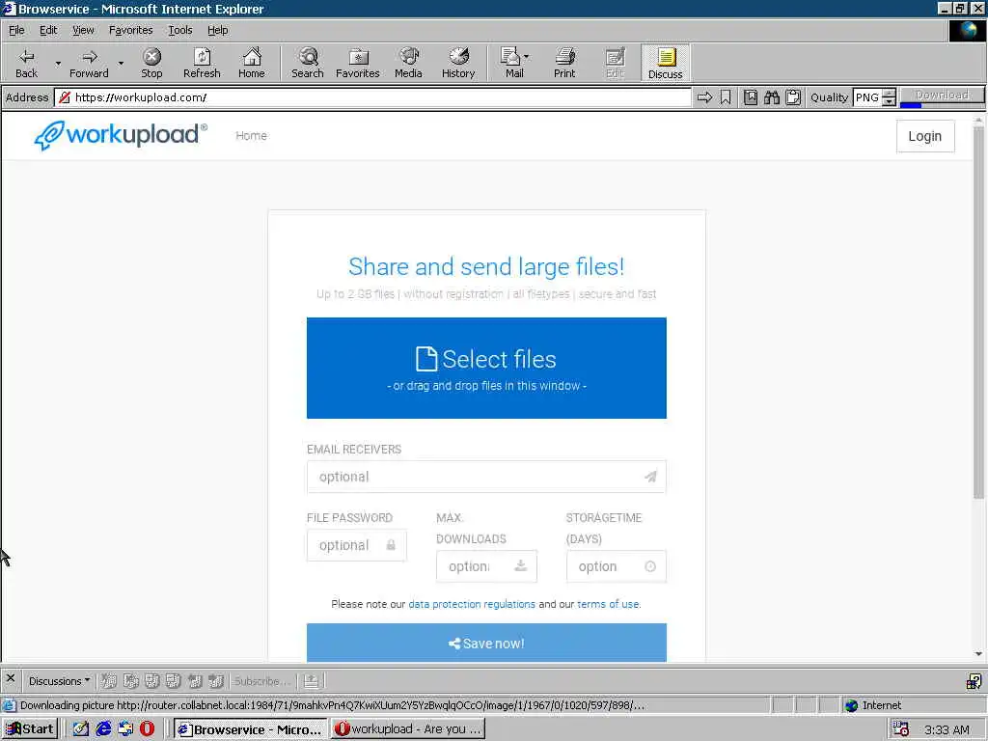Decrease Quality with the down stepper arrow
Viewport: 988px width, 741px height.
click(889, 101)
